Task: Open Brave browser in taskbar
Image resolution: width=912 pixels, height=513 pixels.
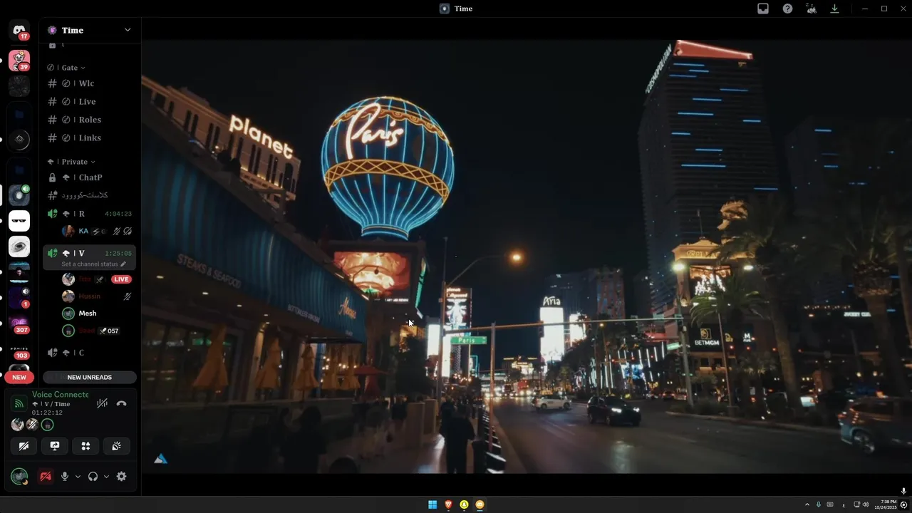Action: pos(448,504)
